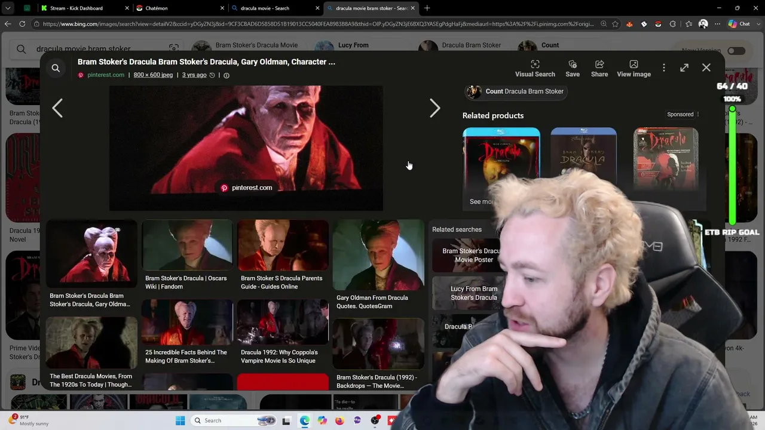Toggle the New Version switch
The height and width of the screenshot is (430, 765).
point(736,51)
